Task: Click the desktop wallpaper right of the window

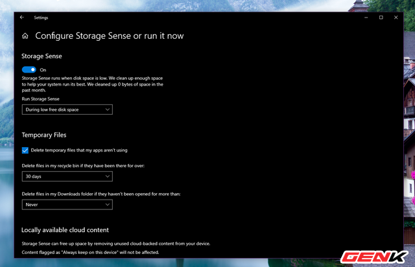Action: (409, 162)
